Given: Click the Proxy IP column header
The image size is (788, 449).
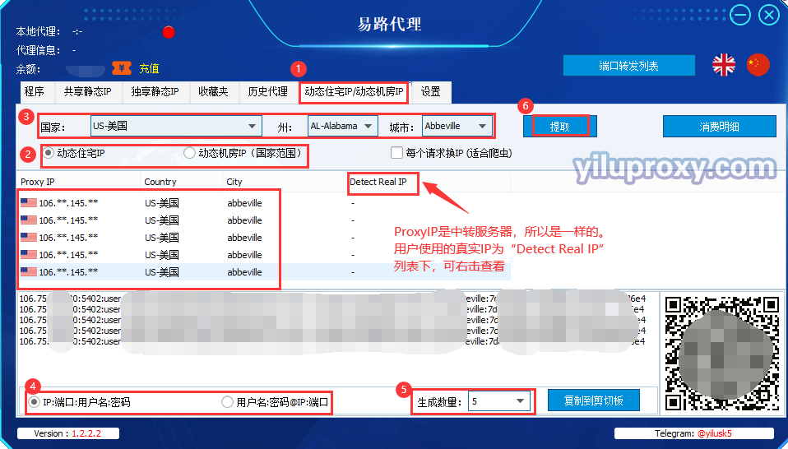Looking at the screenshot, I should coord(79,182).
